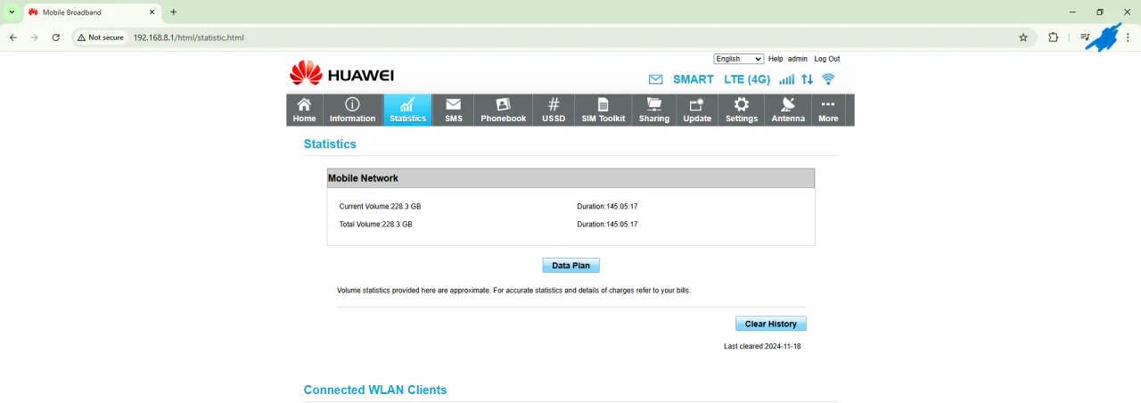Click the Not secure site info badge

pos(101,37)
